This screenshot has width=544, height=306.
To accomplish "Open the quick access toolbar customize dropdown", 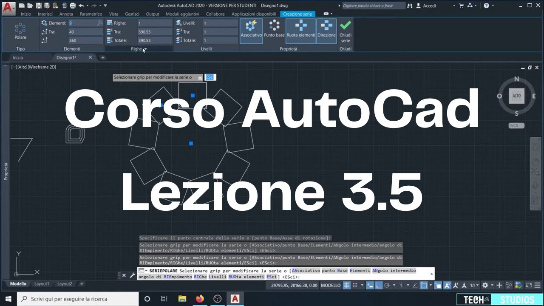I will [x=105, y=5].
